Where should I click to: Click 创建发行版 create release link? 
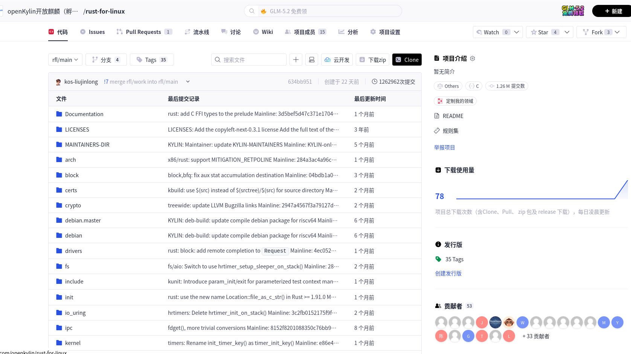[x=448, y=273]
